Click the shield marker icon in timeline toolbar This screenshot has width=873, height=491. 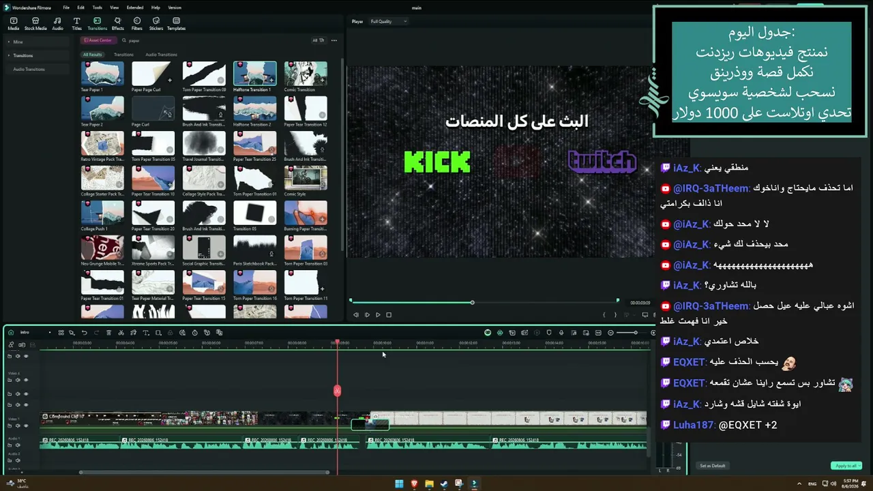click(549, 333)
